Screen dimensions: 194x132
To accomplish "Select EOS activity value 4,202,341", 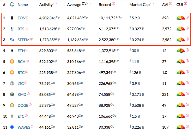I will tap(47, 18).
